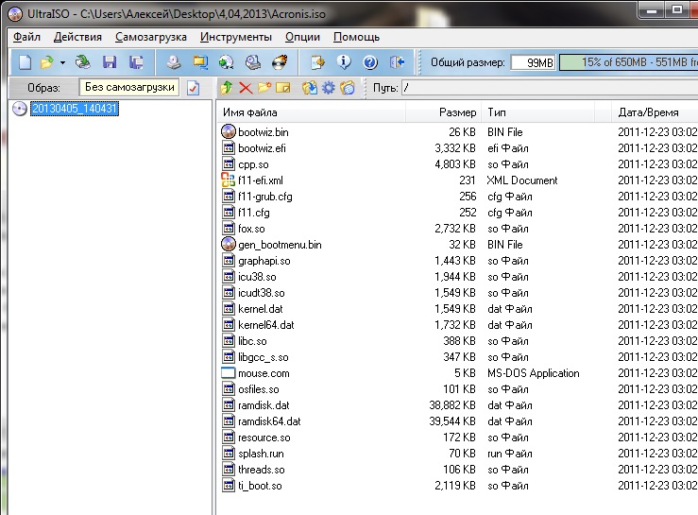This screenshot has height=515, width=698.
Task: Click the gear settings icon above file list
Action: coord(329,88)
